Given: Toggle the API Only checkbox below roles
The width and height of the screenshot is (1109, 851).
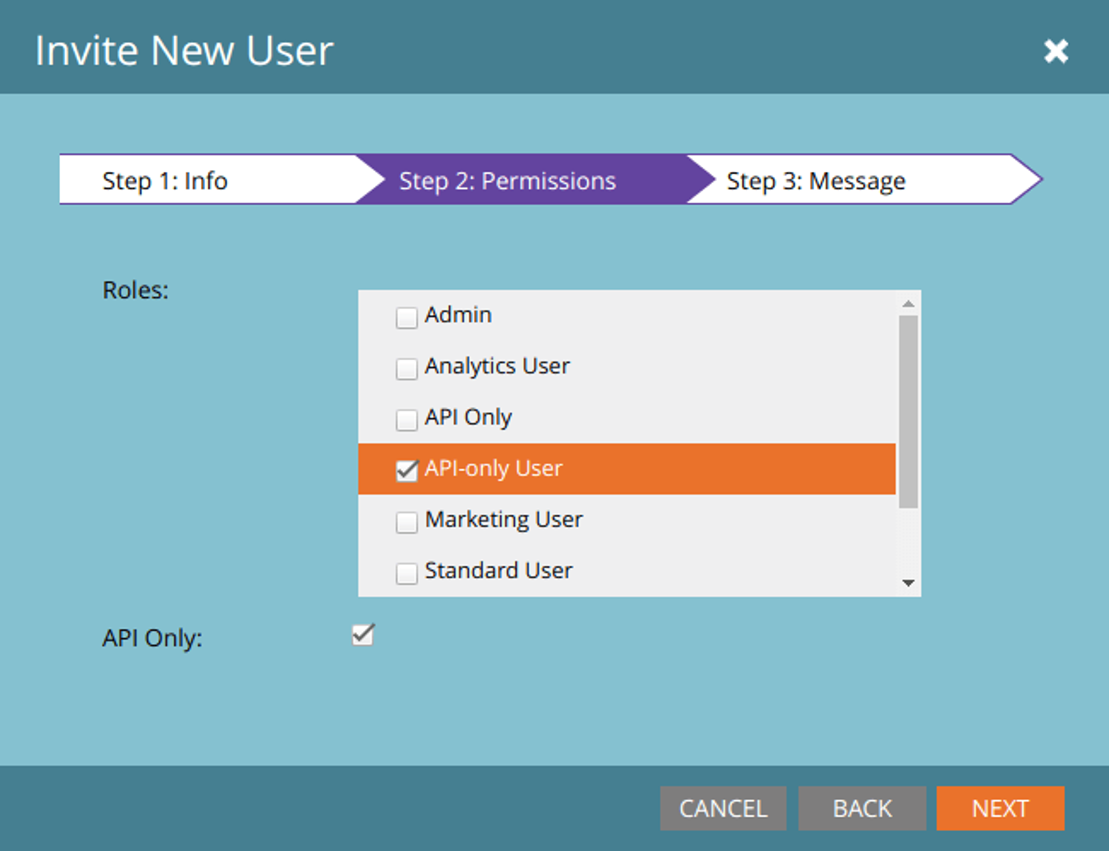Looking at the screenshot, I should (x=363, y=635).
